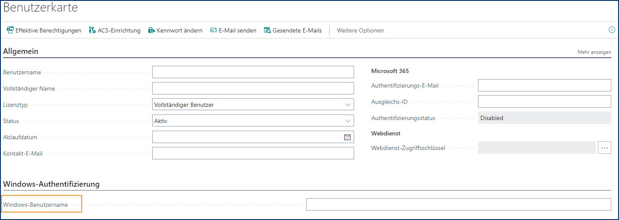
Task: Click the Gesendete E-Mails icon
Action: tap(267, 30)
